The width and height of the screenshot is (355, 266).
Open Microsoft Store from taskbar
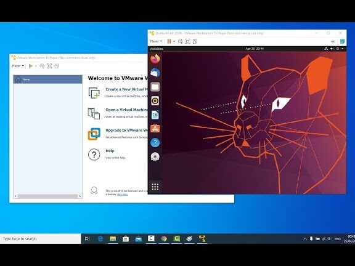click(x=126, y=239)
